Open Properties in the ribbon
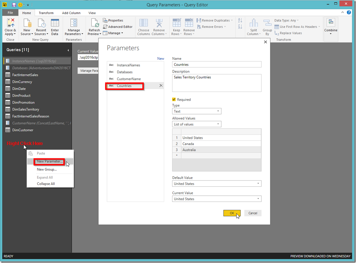The width and height of the screenshot is (356, 263). (x=113, y=20)
